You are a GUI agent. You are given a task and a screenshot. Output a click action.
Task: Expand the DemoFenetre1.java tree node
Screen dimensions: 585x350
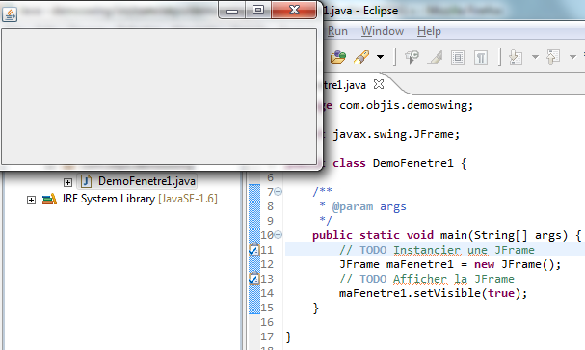pos(67,182)
